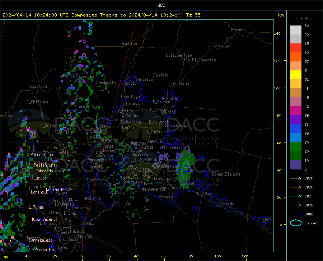The height and width of the screenshot is (261, 323).
Task: Select the red 65 dBZ color swatch
Action: 296,48
